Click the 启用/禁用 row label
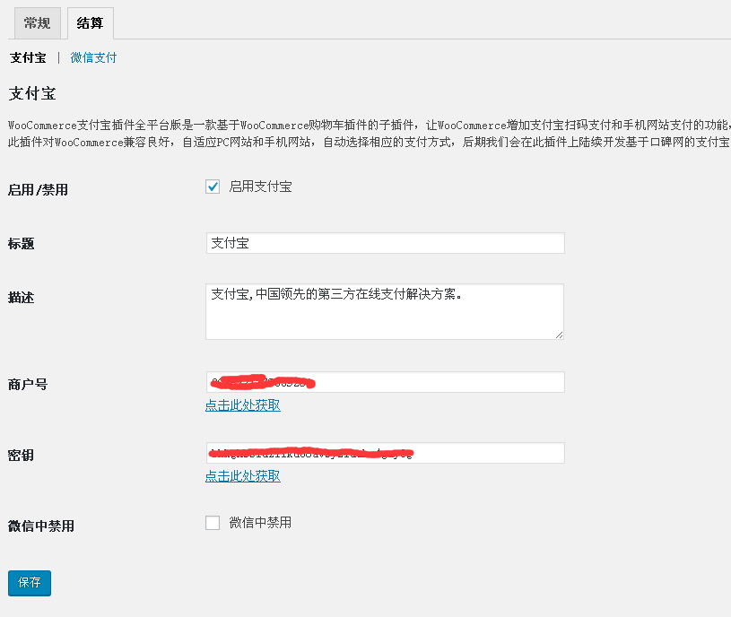The height and width of the screenshot is (617, 731). (38, 190)
